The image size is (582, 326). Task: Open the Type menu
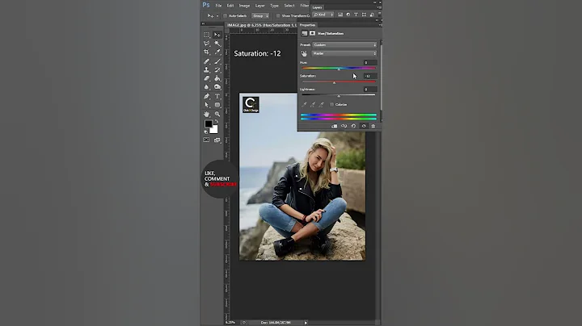(x=274, y=6)
